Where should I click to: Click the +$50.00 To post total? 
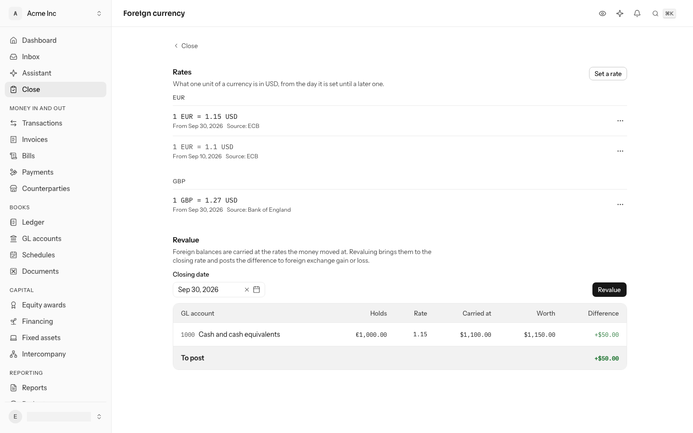point(606,358)
